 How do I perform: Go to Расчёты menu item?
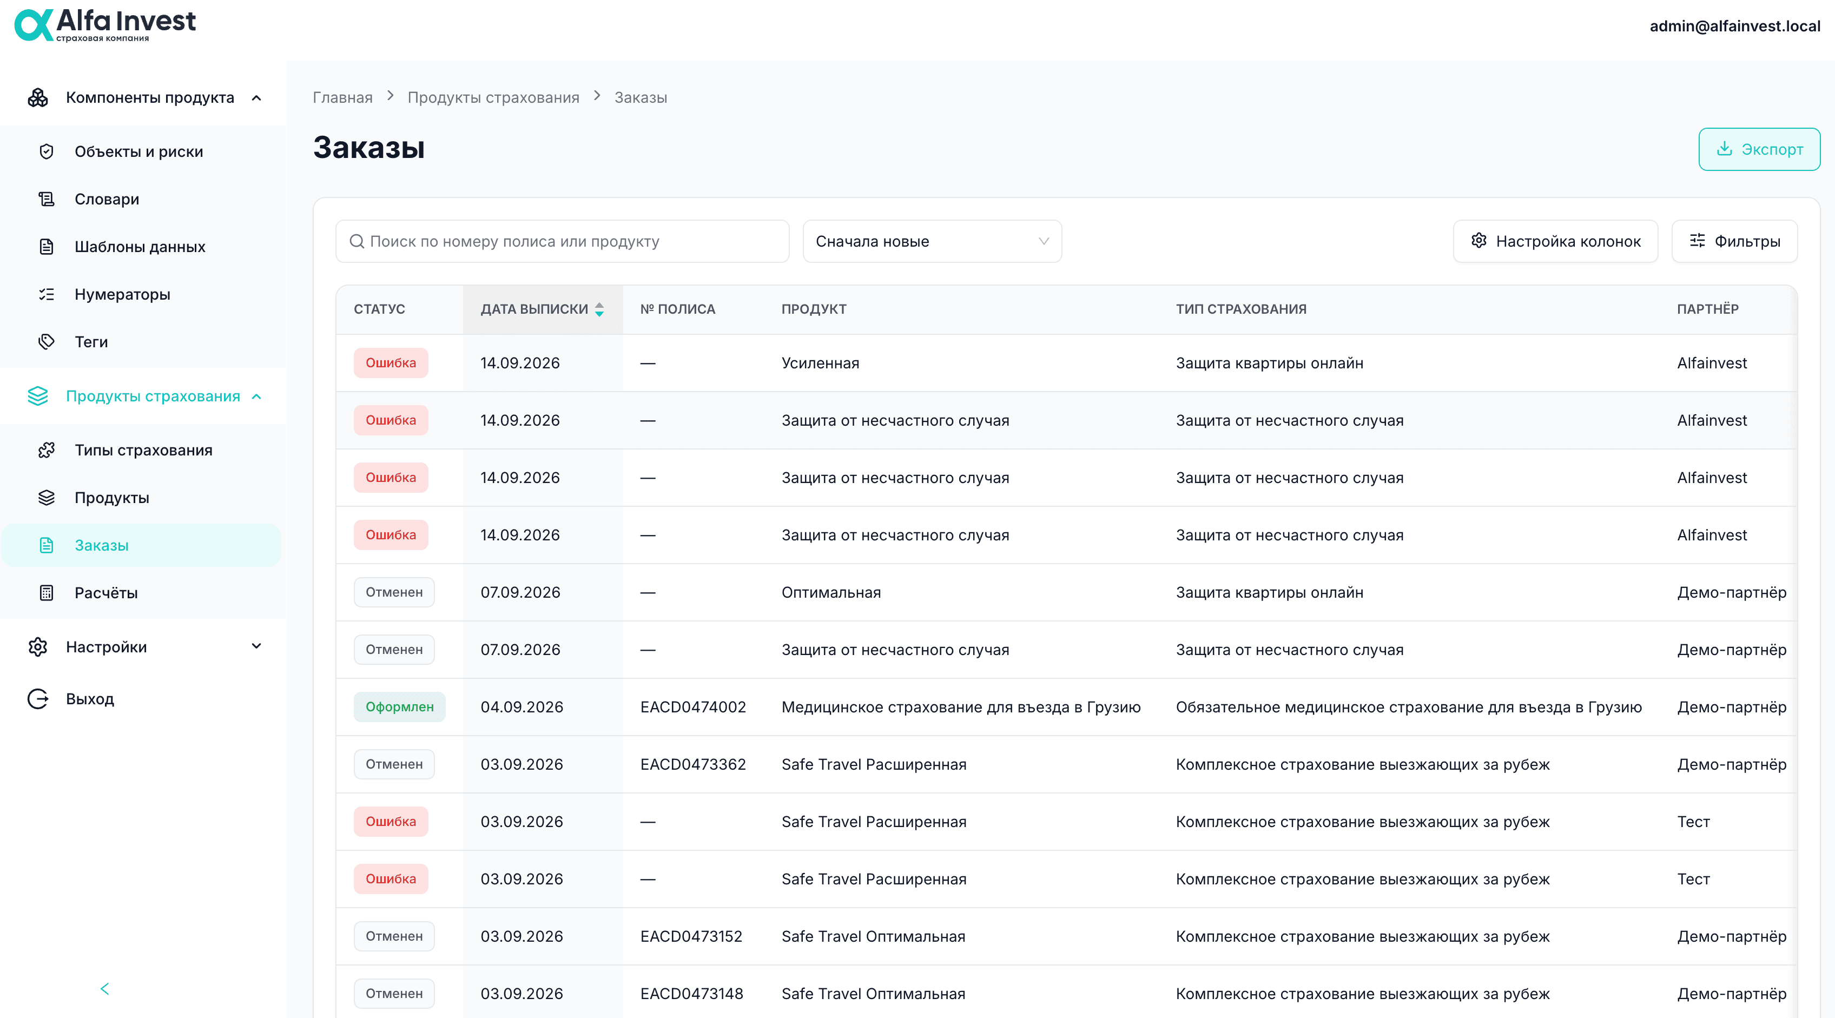click(106, 593)
